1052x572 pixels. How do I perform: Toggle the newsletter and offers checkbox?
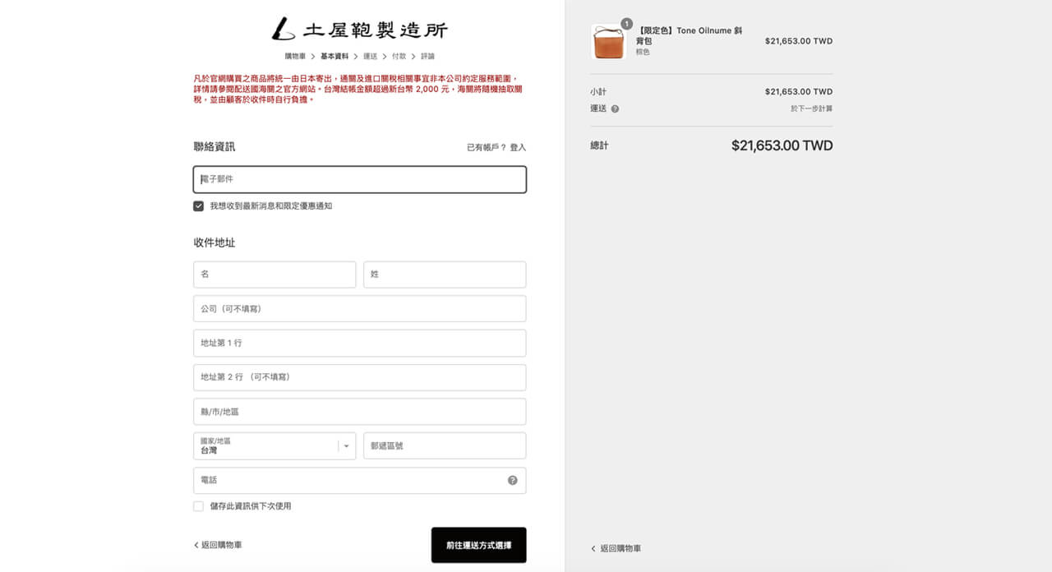(198, 206)
